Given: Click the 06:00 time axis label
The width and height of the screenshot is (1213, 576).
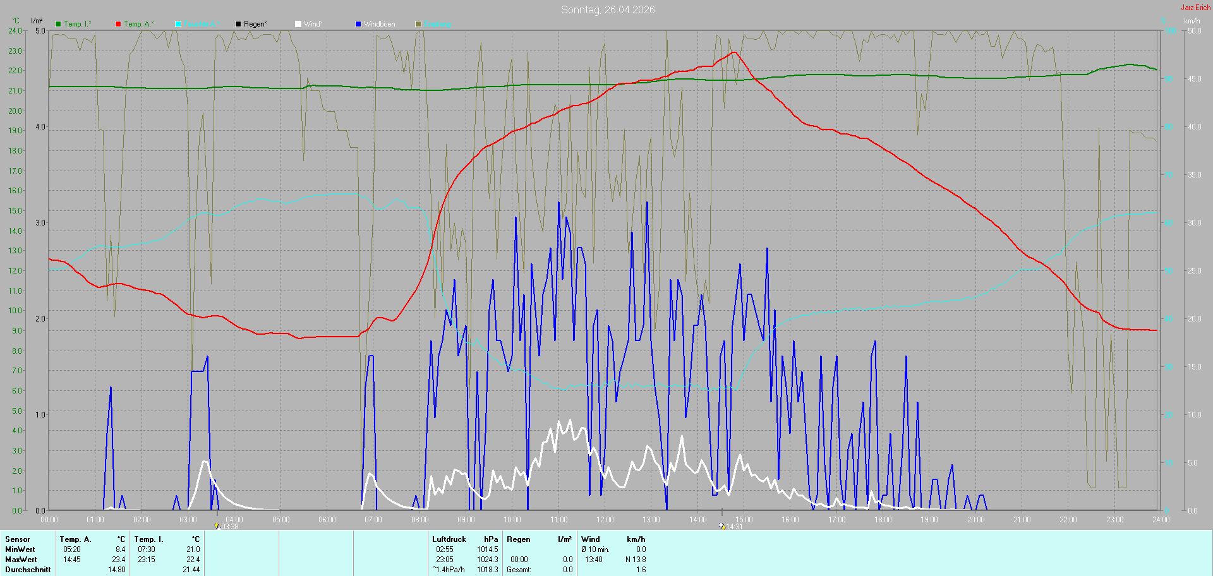Looking at the screenshot, I should coord(327,520).
